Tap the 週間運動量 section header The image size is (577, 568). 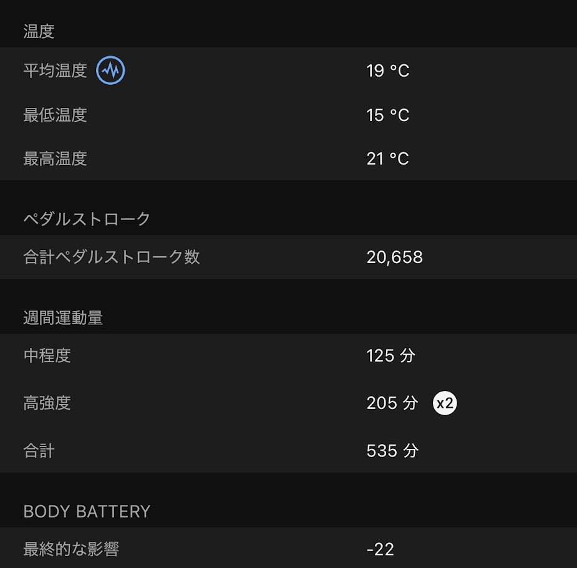63,317
